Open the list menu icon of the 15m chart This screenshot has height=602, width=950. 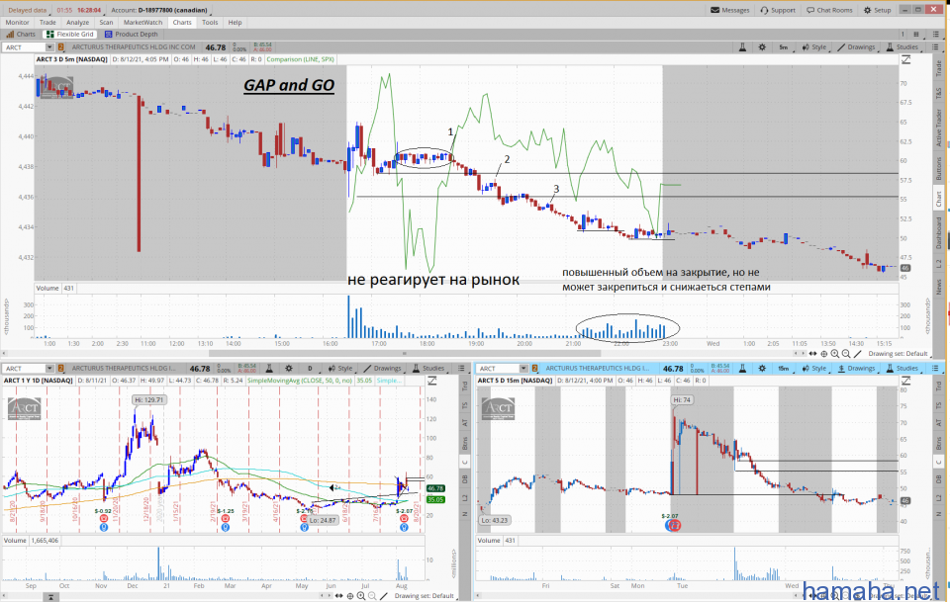[936, 369]
